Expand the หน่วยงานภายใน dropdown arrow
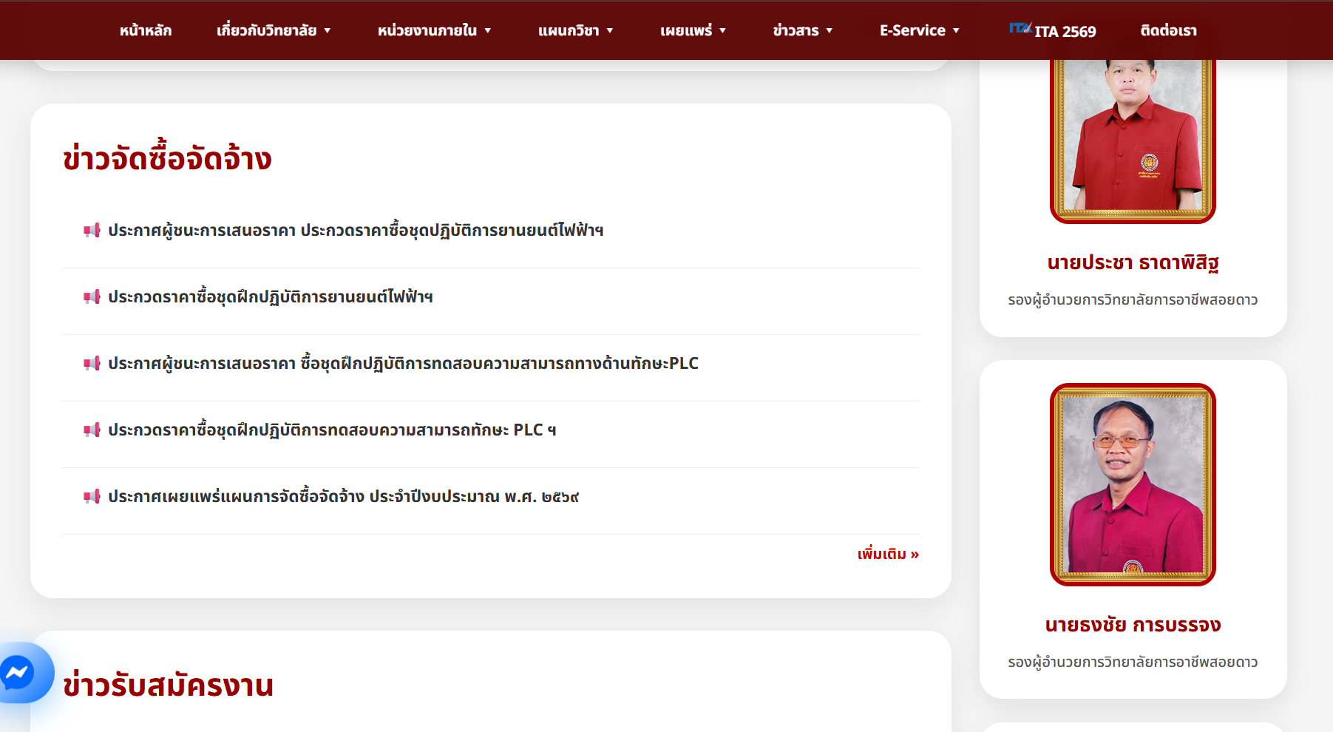This screenshot has height=732, width=1333. [488, 31]
